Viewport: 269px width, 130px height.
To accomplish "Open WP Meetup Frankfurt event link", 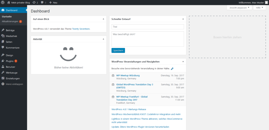I will click(x=132, y=98).
